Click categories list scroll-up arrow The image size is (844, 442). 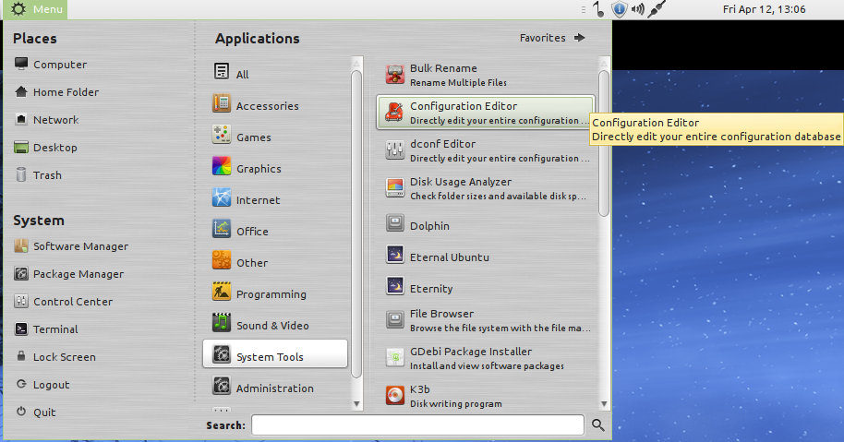356,64
